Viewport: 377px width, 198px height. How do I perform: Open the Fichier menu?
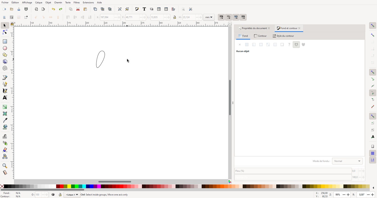[x=5, y=3]
